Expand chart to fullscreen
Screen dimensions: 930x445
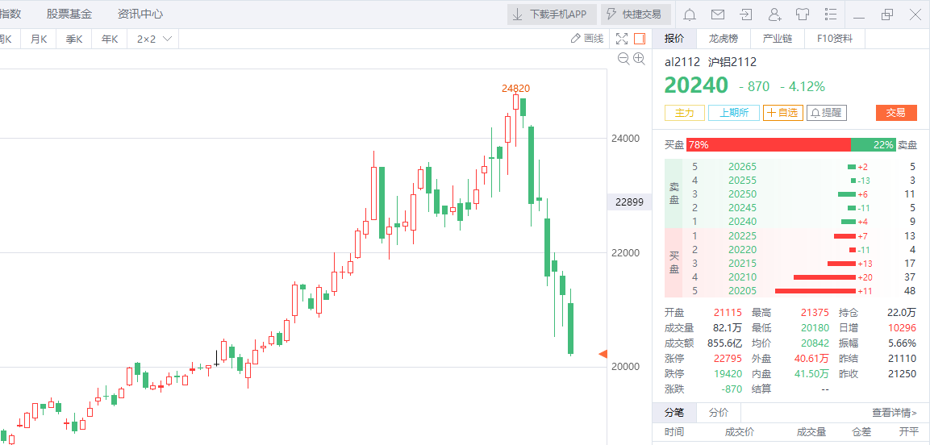point(622,39)
